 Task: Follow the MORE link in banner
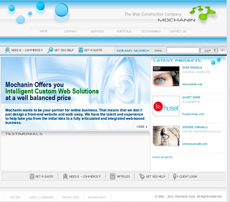pyautogui.click(x=142, y=127)
